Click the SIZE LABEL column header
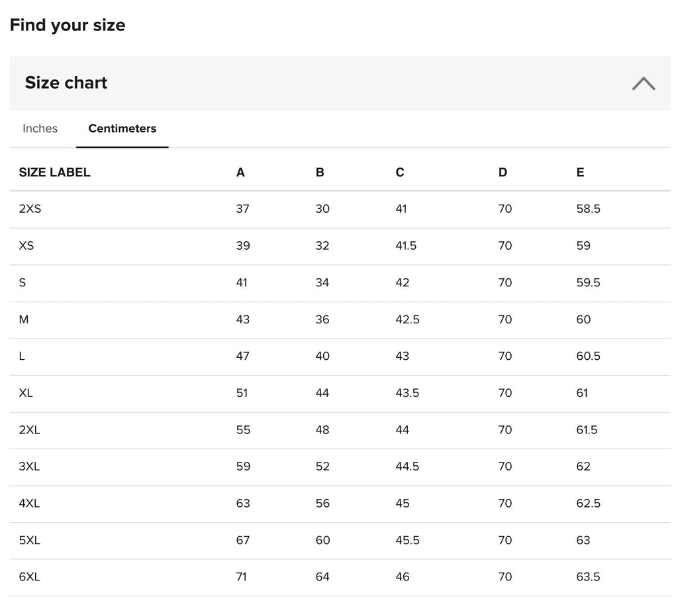The height and width of the screenshot is (603, 678). point(54,172)
